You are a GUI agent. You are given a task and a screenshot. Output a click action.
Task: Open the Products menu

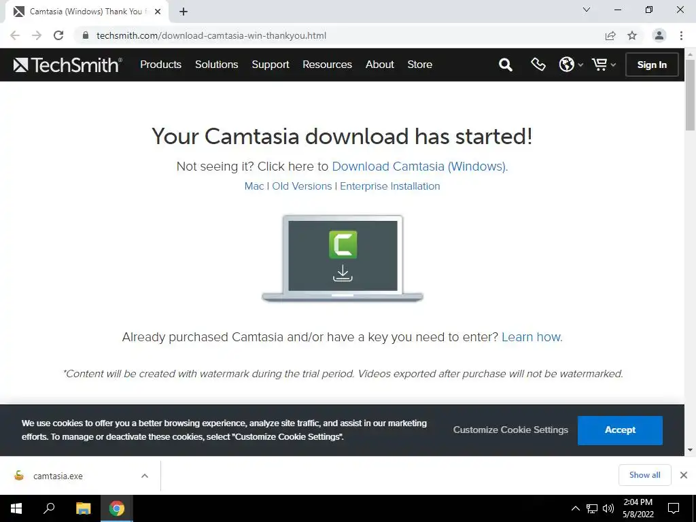160,65
